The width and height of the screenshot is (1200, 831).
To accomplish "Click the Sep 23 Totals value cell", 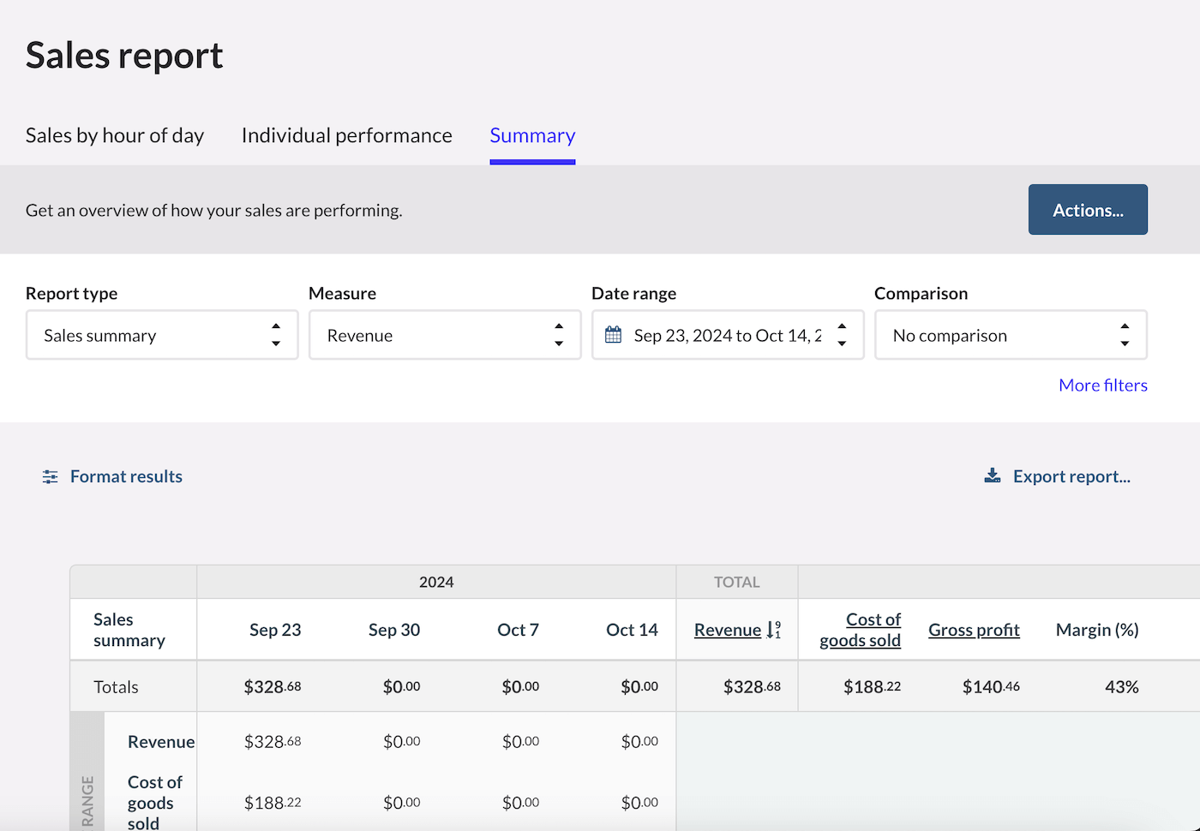I will click(x=272, y=687).
